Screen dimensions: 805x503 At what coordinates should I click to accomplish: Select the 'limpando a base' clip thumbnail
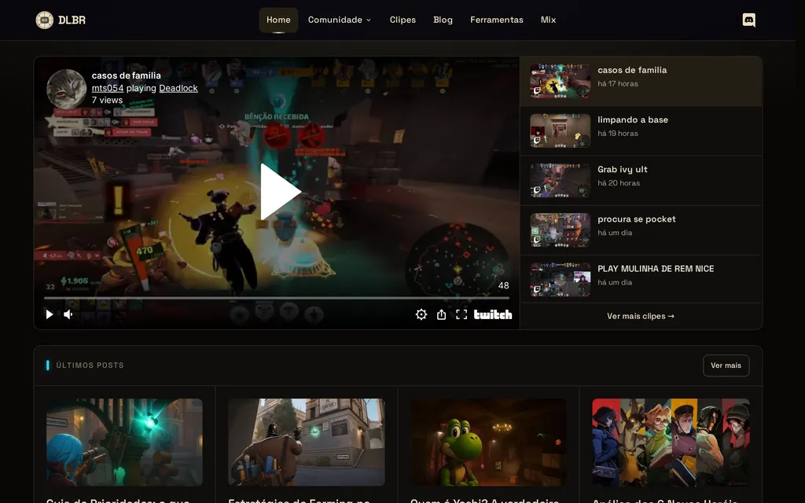560,131
